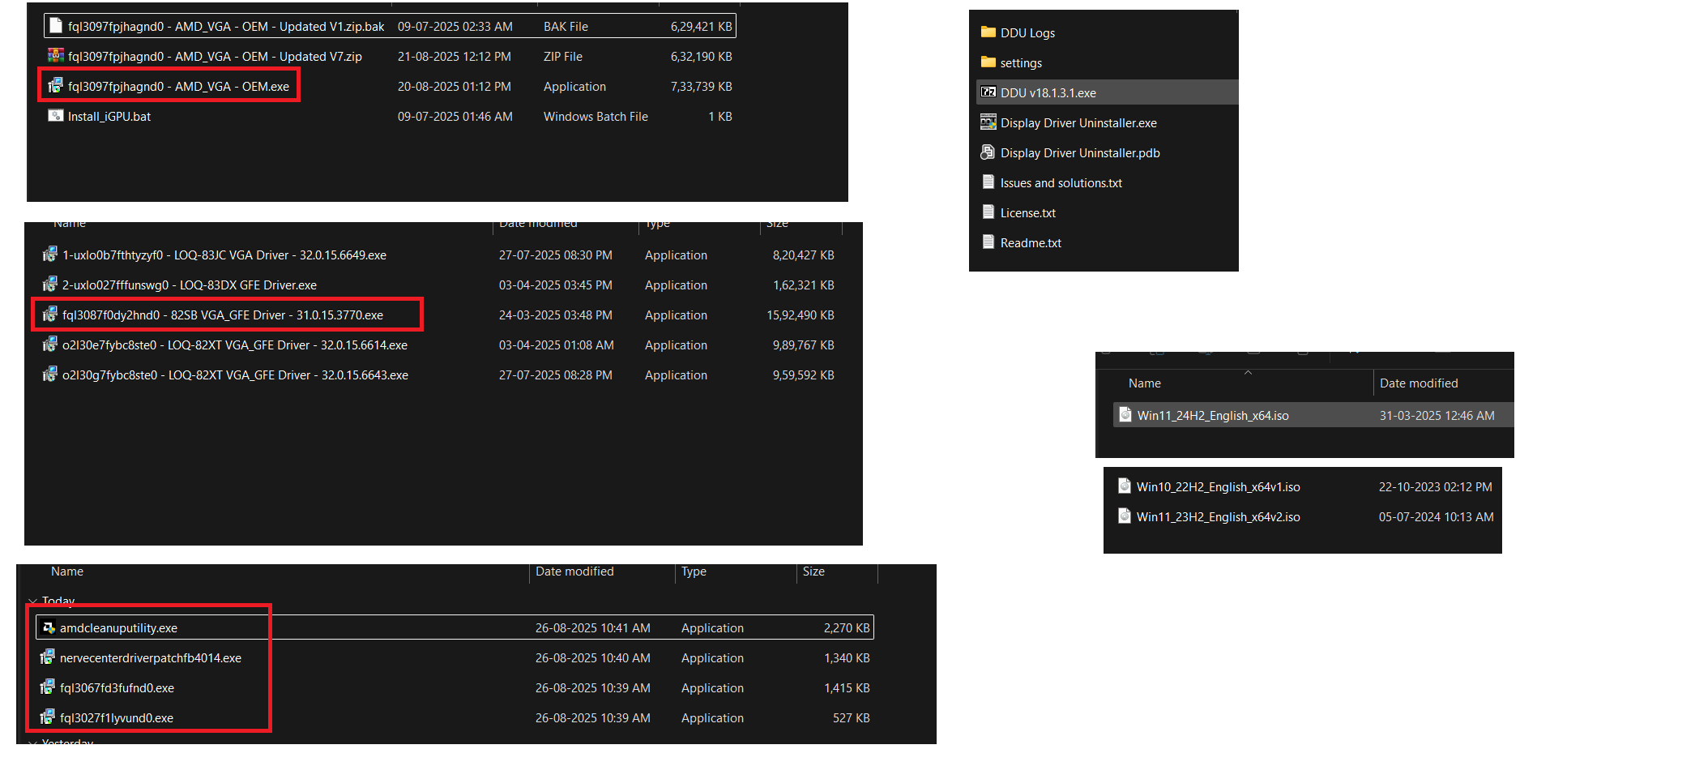Click the amdcleanuputility.exe icon
This screenshot has width=1695, height=762.
[x=49, y=627]
